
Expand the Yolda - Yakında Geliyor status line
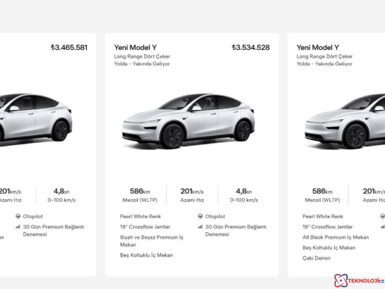[142, 64]
